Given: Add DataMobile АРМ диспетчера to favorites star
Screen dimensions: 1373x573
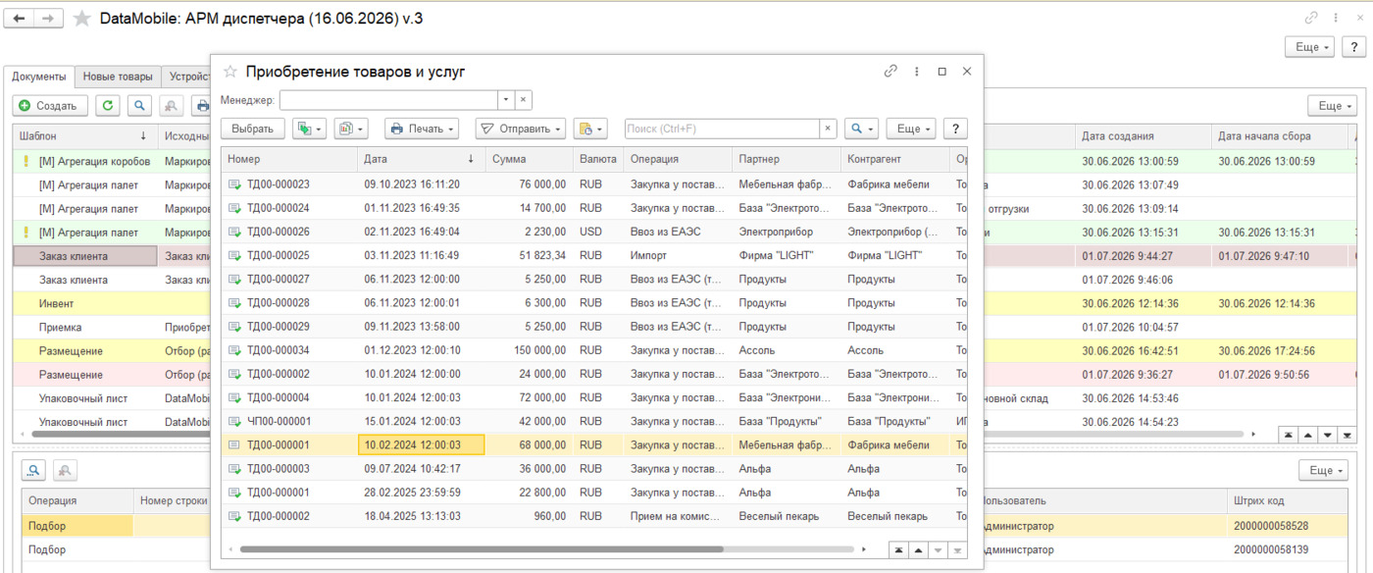Looking at the screenshot, I should coord(82,19).
